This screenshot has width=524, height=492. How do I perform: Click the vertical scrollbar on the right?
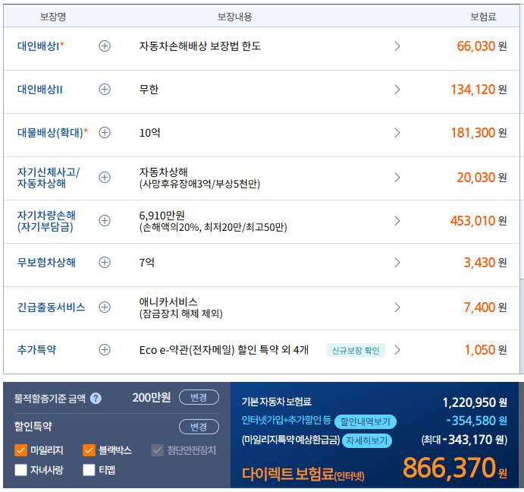(521, 325)
